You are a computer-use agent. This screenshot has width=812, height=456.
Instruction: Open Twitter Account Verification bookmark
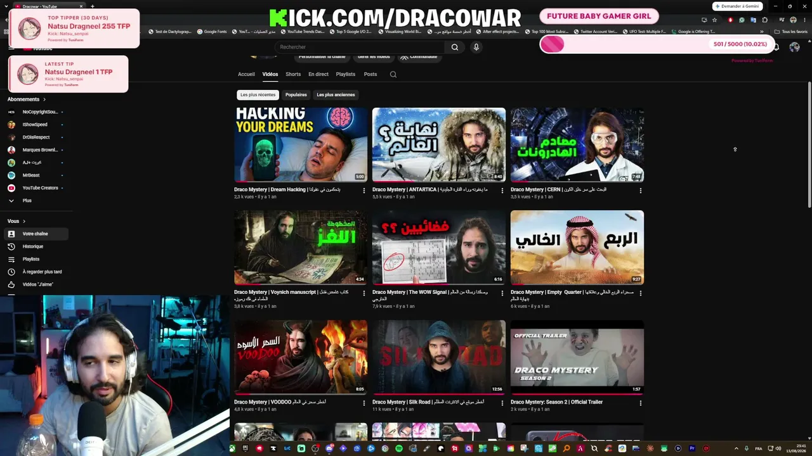pyautogui.click(x=594, y=31)
